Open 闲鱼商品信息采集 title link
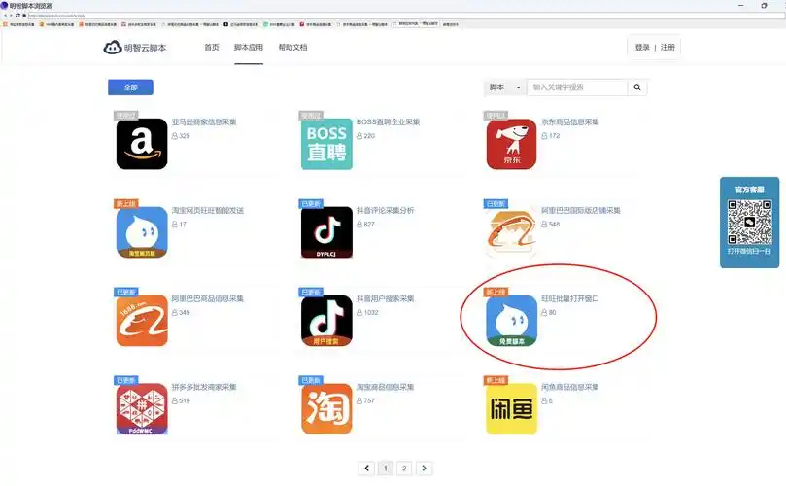The image size is (786, 486). 570,387
